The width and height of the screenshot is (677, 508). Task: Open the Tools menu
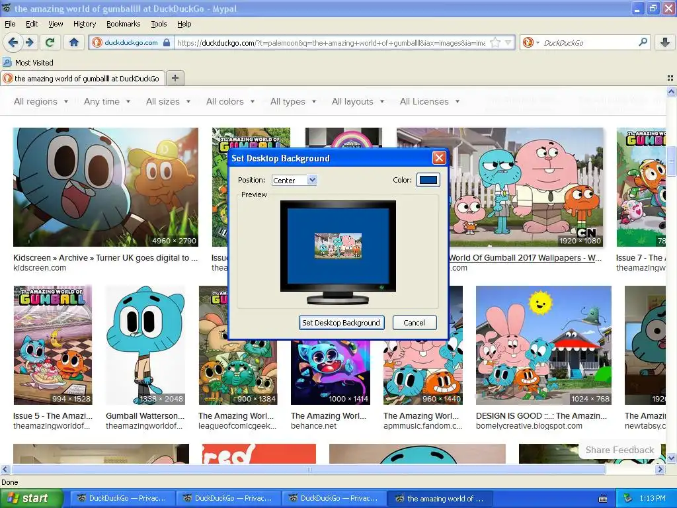[159, 24]
